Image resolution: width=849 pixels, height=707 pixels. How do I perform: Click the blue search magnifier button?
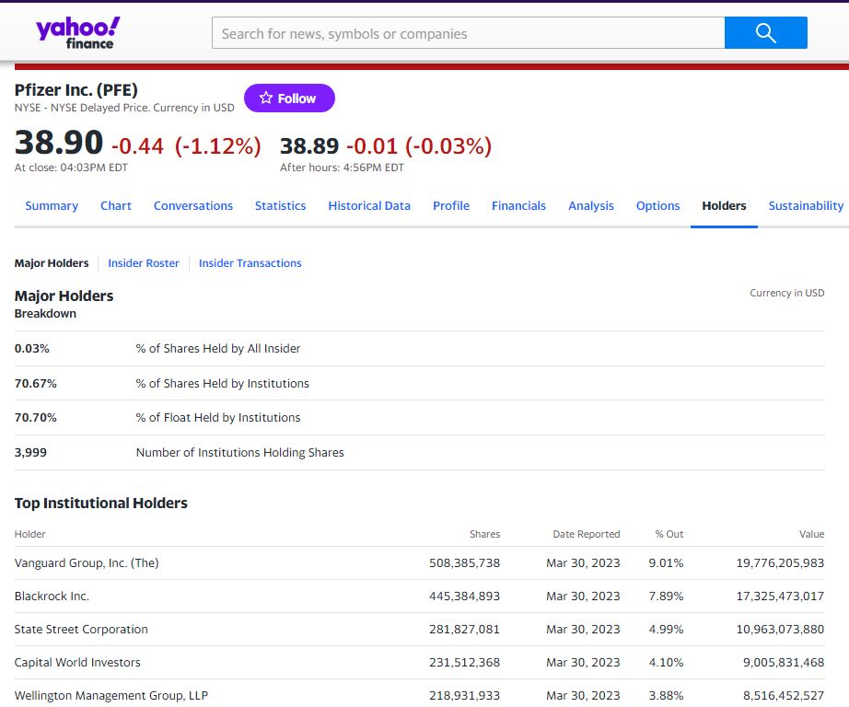765,33
